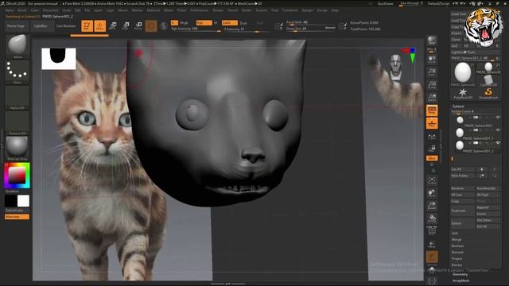Click the Rename subtool button
Viewport: 509px width, 286px height.
pos(463,188)
